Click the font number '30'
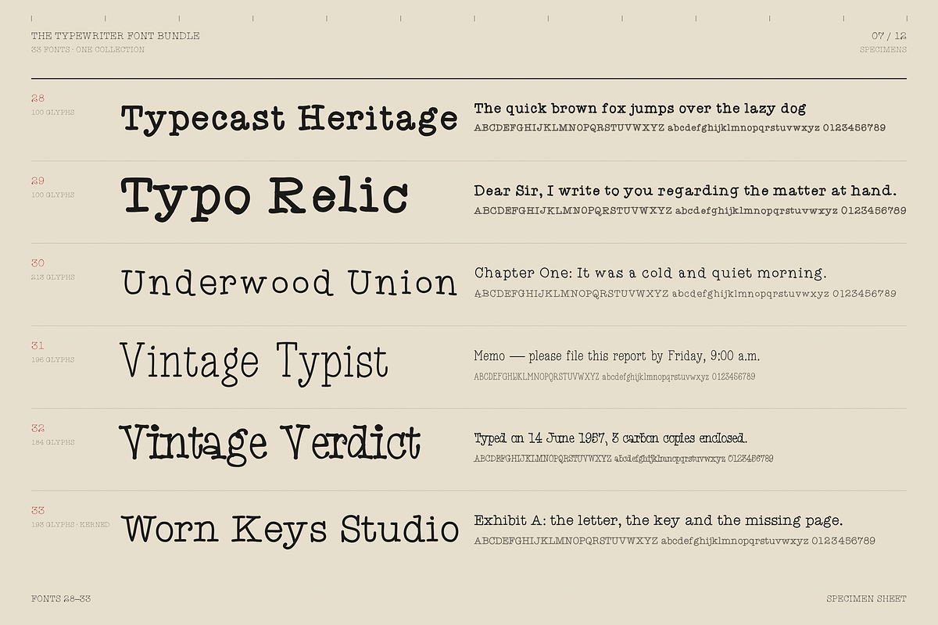This screenshot has width=938, height=625. (x=38, y=263)
